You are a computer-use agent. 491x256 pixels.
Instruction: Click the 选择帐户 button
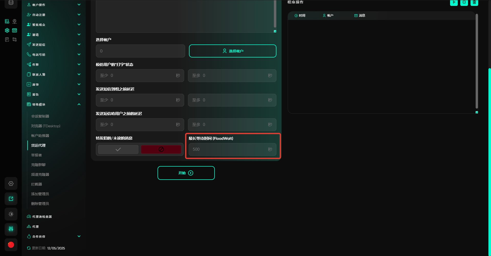[232, 51]
